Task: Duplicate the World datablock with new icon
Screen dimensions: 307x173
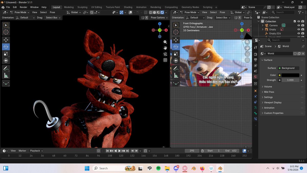Action: (x=299, y=54)
